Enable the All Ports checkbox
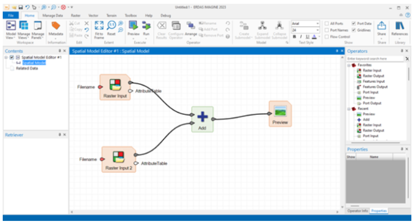 (327, 23)
